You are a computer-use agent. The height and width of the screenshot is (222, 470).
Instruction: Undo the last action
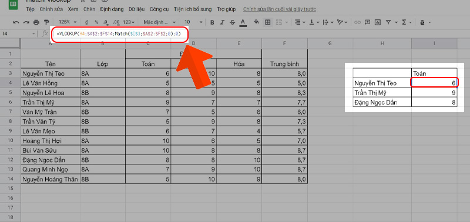pyautogui.click(x=16, y=22)
